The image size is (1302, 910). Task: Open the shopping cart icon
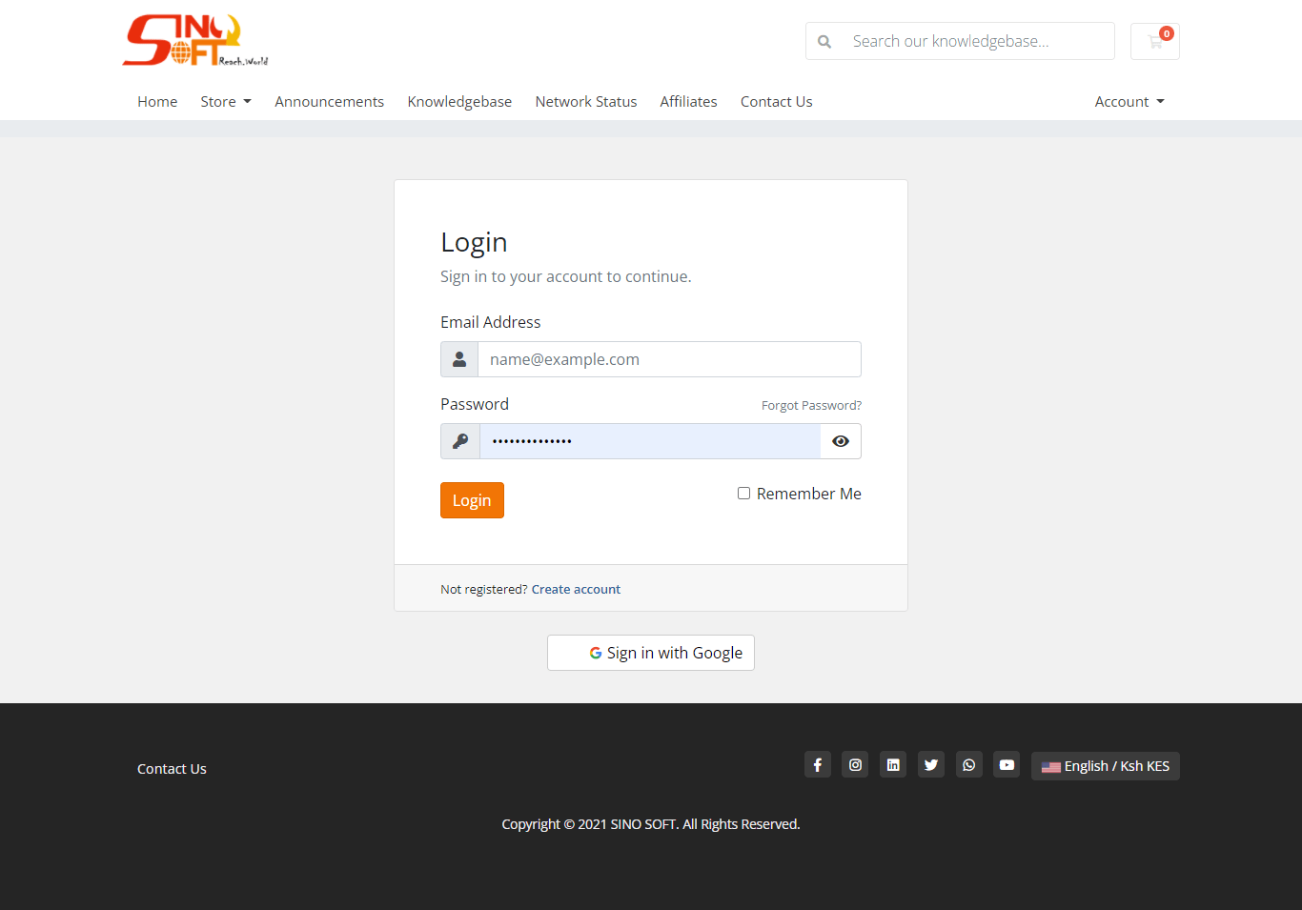click(1154, 42)
